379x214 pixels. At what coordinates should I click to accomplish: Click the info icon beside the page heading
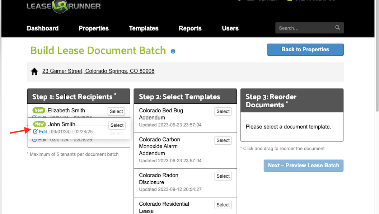[x=173, y=51]
